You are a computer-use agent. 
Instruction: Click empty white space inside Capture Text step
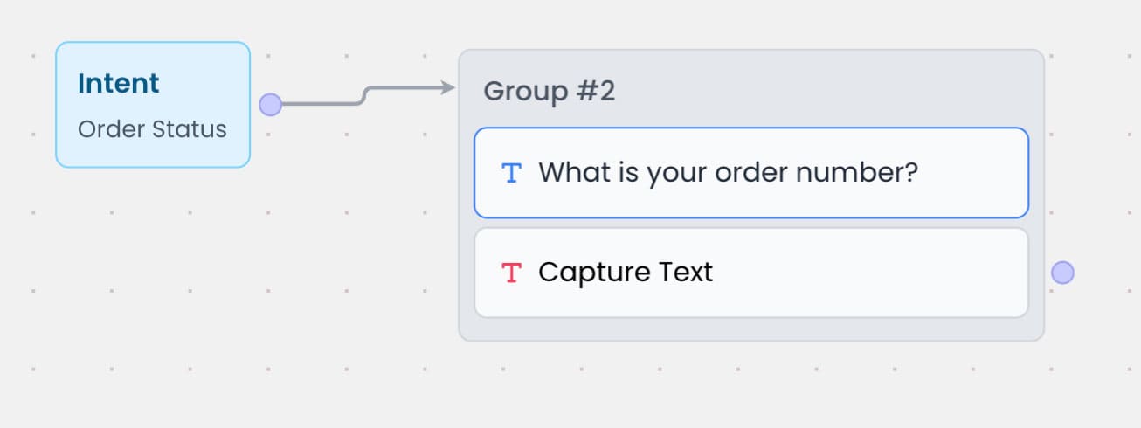(874, 273)
